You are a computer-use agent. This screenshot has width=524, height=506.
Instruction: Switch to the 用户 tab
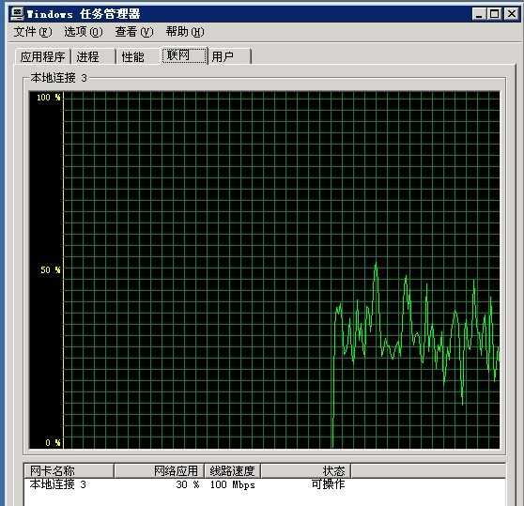click(x=229, y=56)
